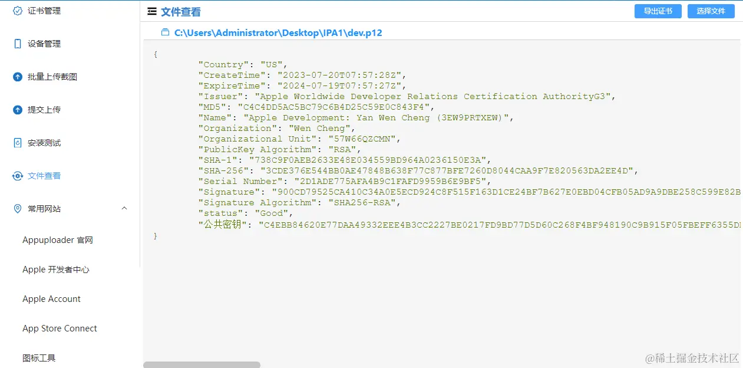Click the 选择文件 button
The width and height of the screenshot is (743, 368).
tap(711, 11)
